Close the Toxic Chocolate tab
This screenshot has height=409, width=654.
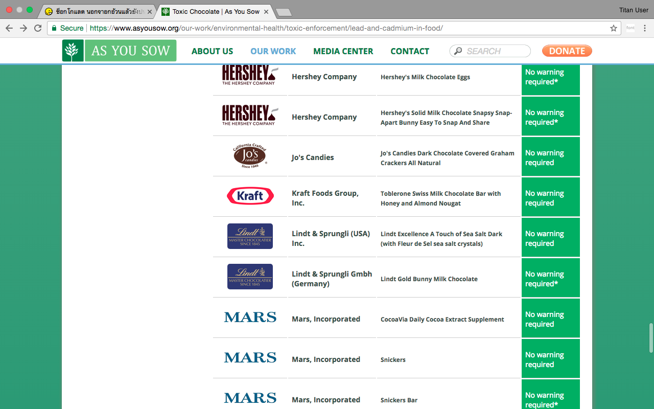pyautogui.click(x=266, y=11)
